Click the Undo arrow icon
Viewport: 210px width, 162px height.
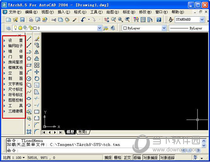click(84, 20)
